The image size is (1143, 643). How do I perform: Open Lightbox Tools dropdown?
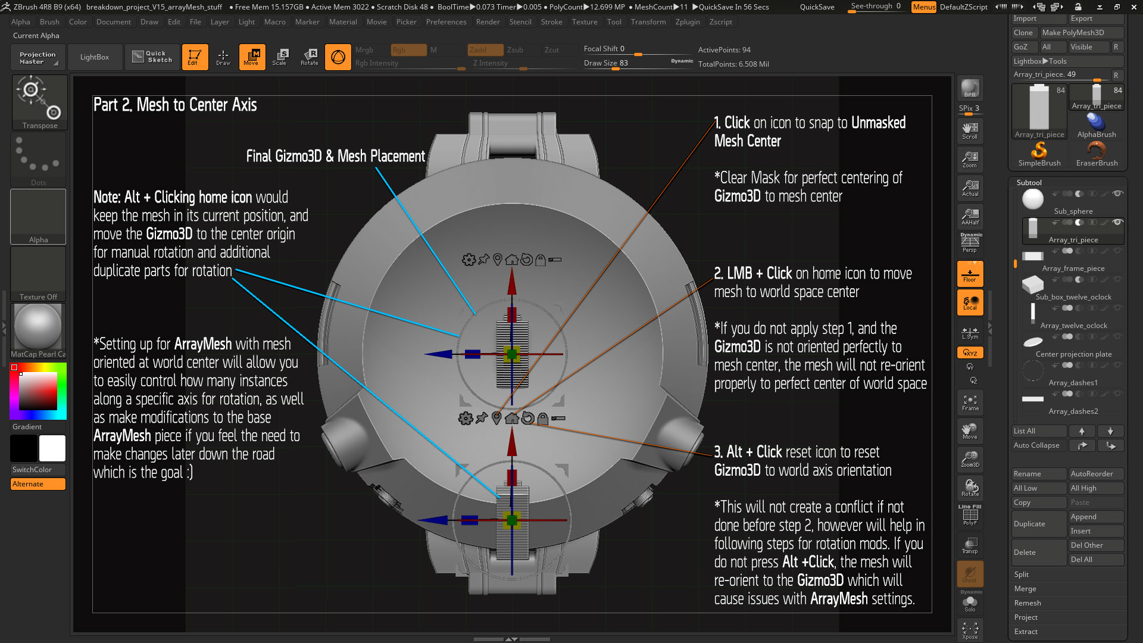1067,61
